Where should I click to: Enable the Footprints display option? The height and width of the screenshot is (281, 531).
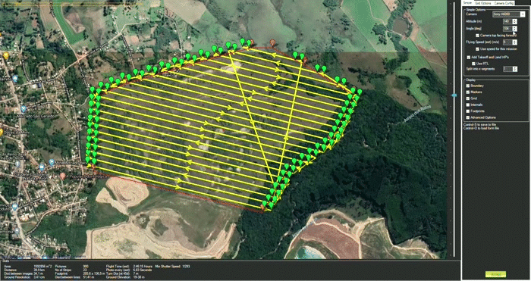pyautogui.click(x=468, y=111)
